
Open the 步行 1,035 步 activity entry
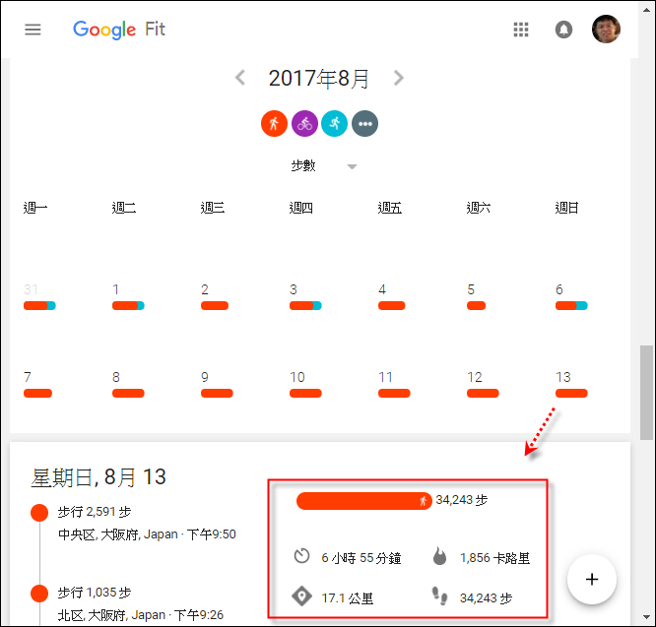coord(95,593)
